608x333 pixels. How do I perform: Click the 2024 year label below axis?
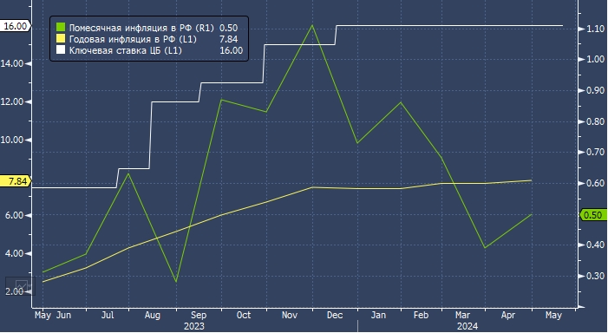click(x=467, y=326)
